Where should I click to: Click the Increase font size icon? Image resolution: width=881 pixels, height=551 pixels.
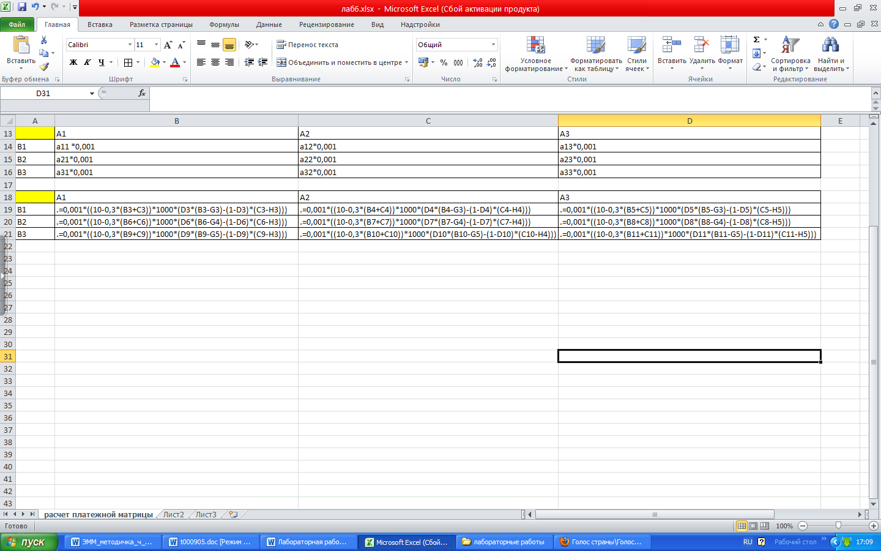click(168, 45)
